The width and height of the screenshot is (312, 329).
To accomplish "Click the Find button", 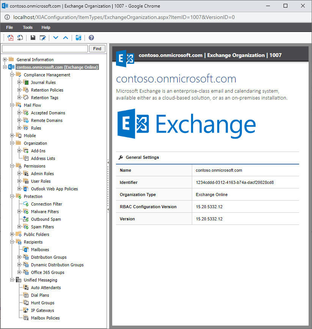I will [x=97, y=49].
